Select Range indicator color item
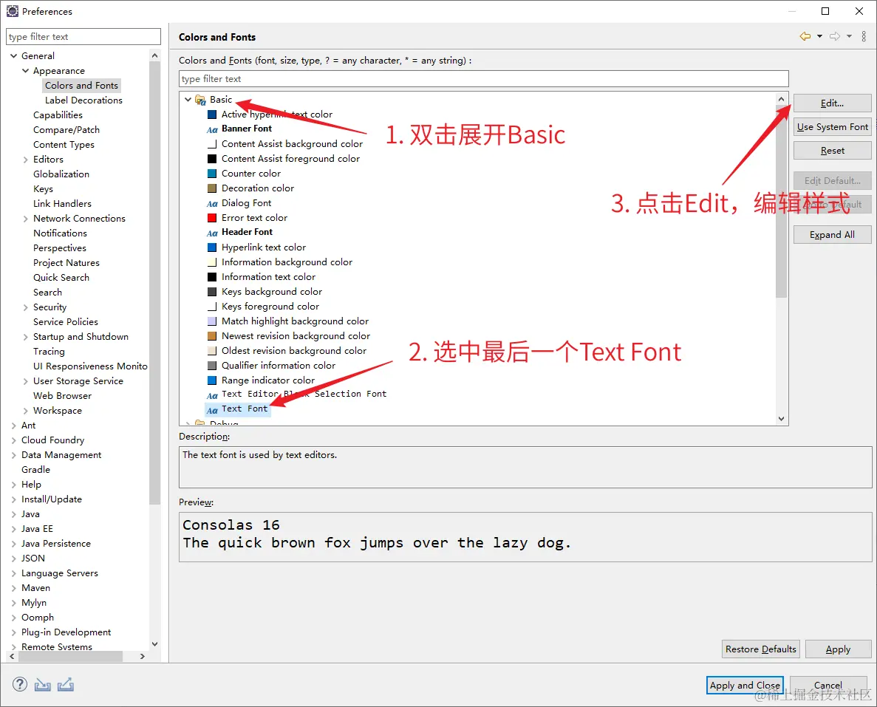Image resolution: width=877 pixels, height=707 pixels. point(268,380)
